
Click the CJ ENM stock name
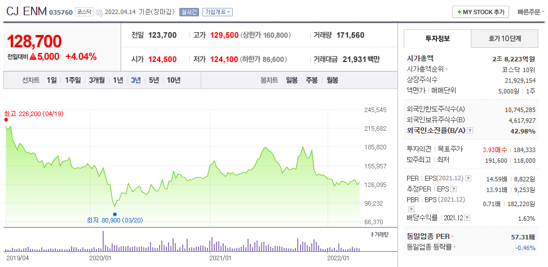pyautogui.click(x=26, y=11)
